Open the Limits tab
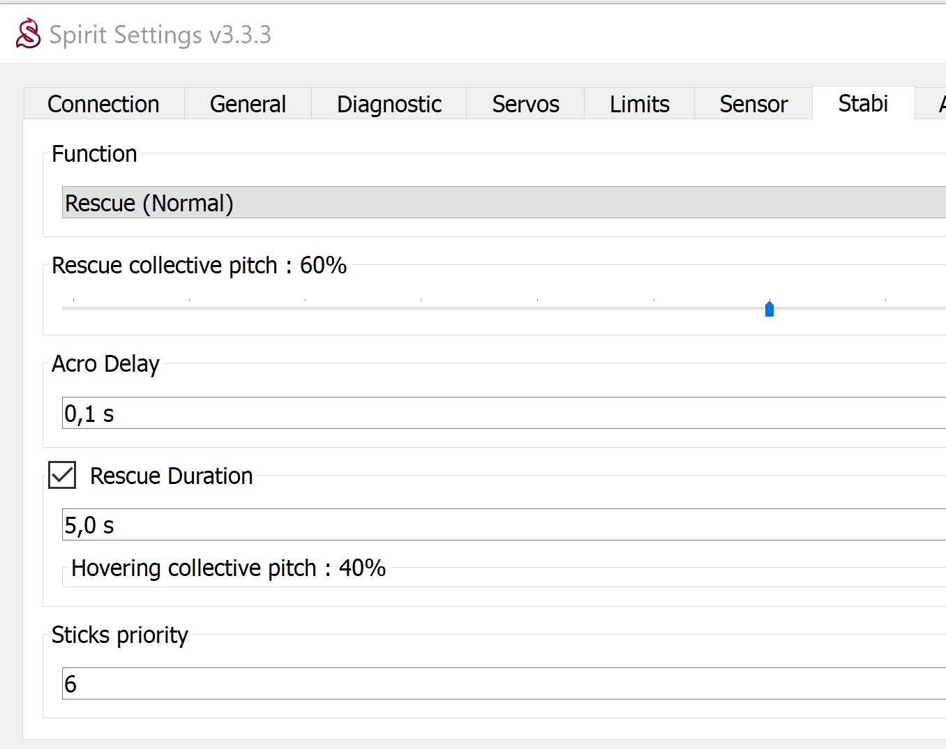The image size is (946, 749). click(x=639, y=104)
